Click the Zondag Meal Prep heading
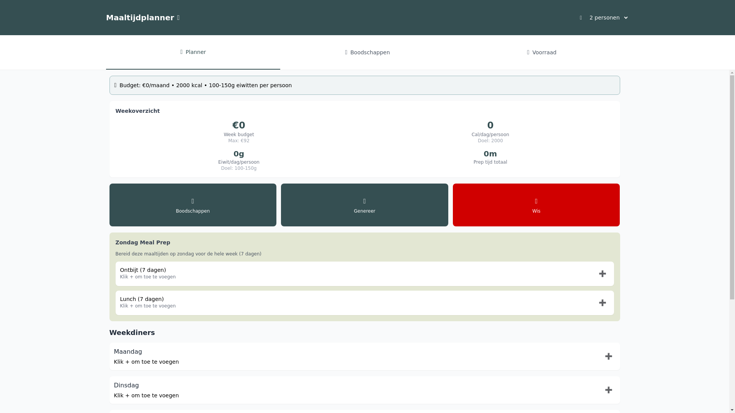This screenshot has width=735, height=413. click(x=143, y=242)
